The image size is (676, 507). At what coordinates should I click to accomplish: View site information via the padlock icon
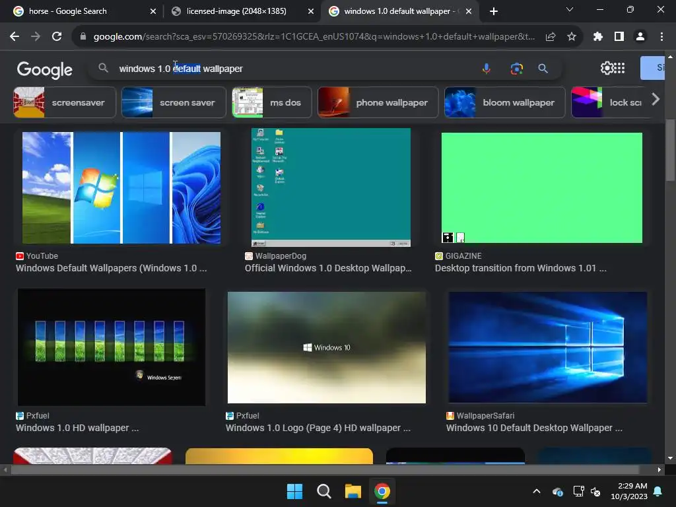pos(83,37)
